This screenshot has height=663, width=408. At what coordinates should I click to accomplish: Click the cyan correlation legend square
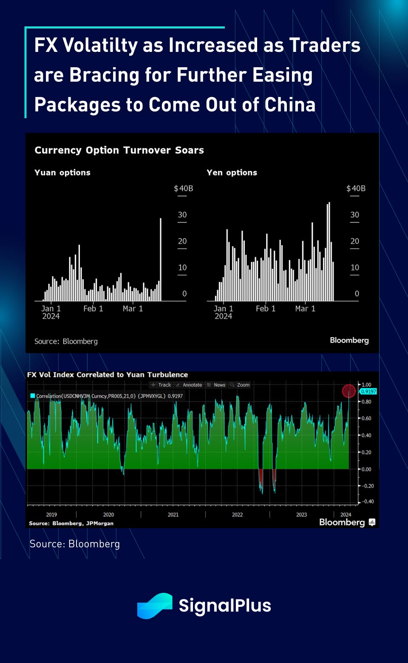pos(32,396)
